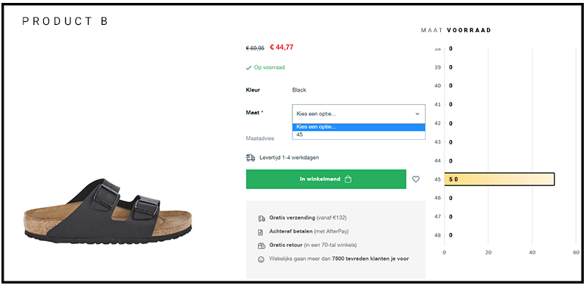Choose 'Kies een optie...' highlighted option
This screenshot has height=285, width=586.
pos(358,127)
